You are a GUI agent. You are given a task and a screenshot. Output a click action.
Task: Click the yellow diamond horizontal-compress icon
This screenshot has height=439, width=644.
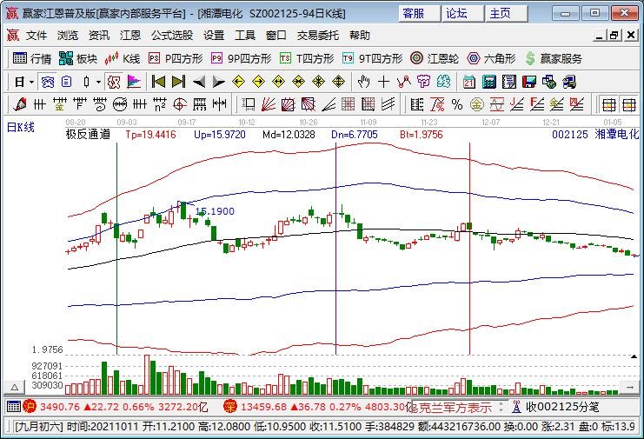pyautogui.click(x=299, y=82)
